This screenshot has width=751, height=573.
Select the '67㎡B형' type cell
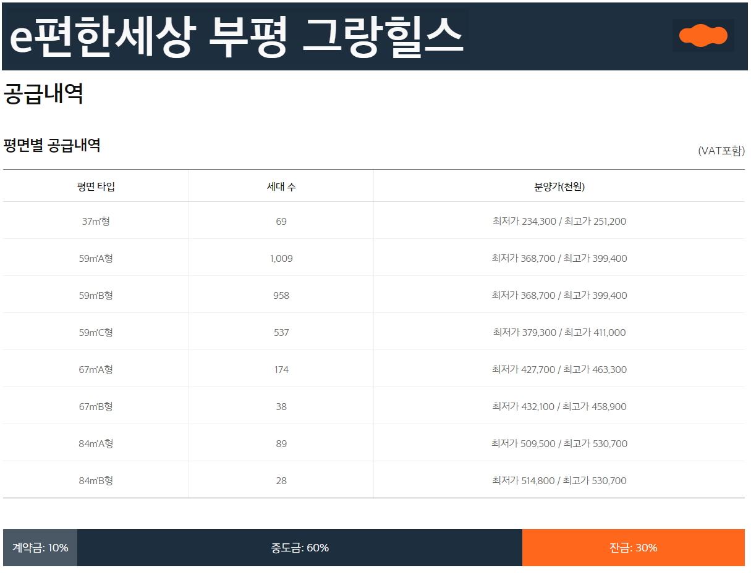[96, 406]
